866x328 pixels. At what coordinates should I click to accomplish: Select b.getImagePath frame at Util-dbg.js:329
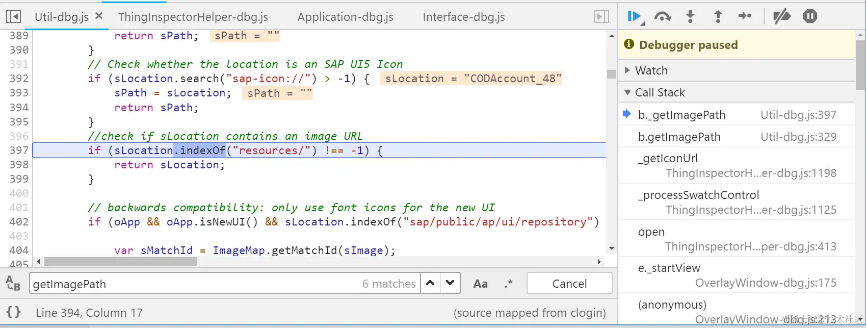point(736,137)
